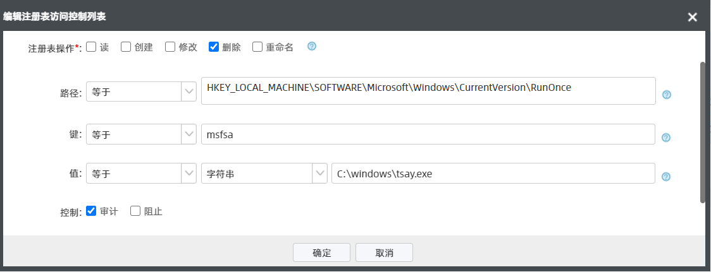The height and width of the screenshot is (272, 711).
Task: Open the value match condition dropdown
Action: pos(141,174)
